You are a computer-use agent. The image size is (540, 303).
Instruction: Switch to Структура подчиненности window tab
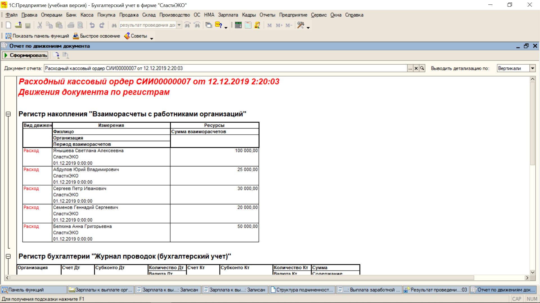coord(302,290)
